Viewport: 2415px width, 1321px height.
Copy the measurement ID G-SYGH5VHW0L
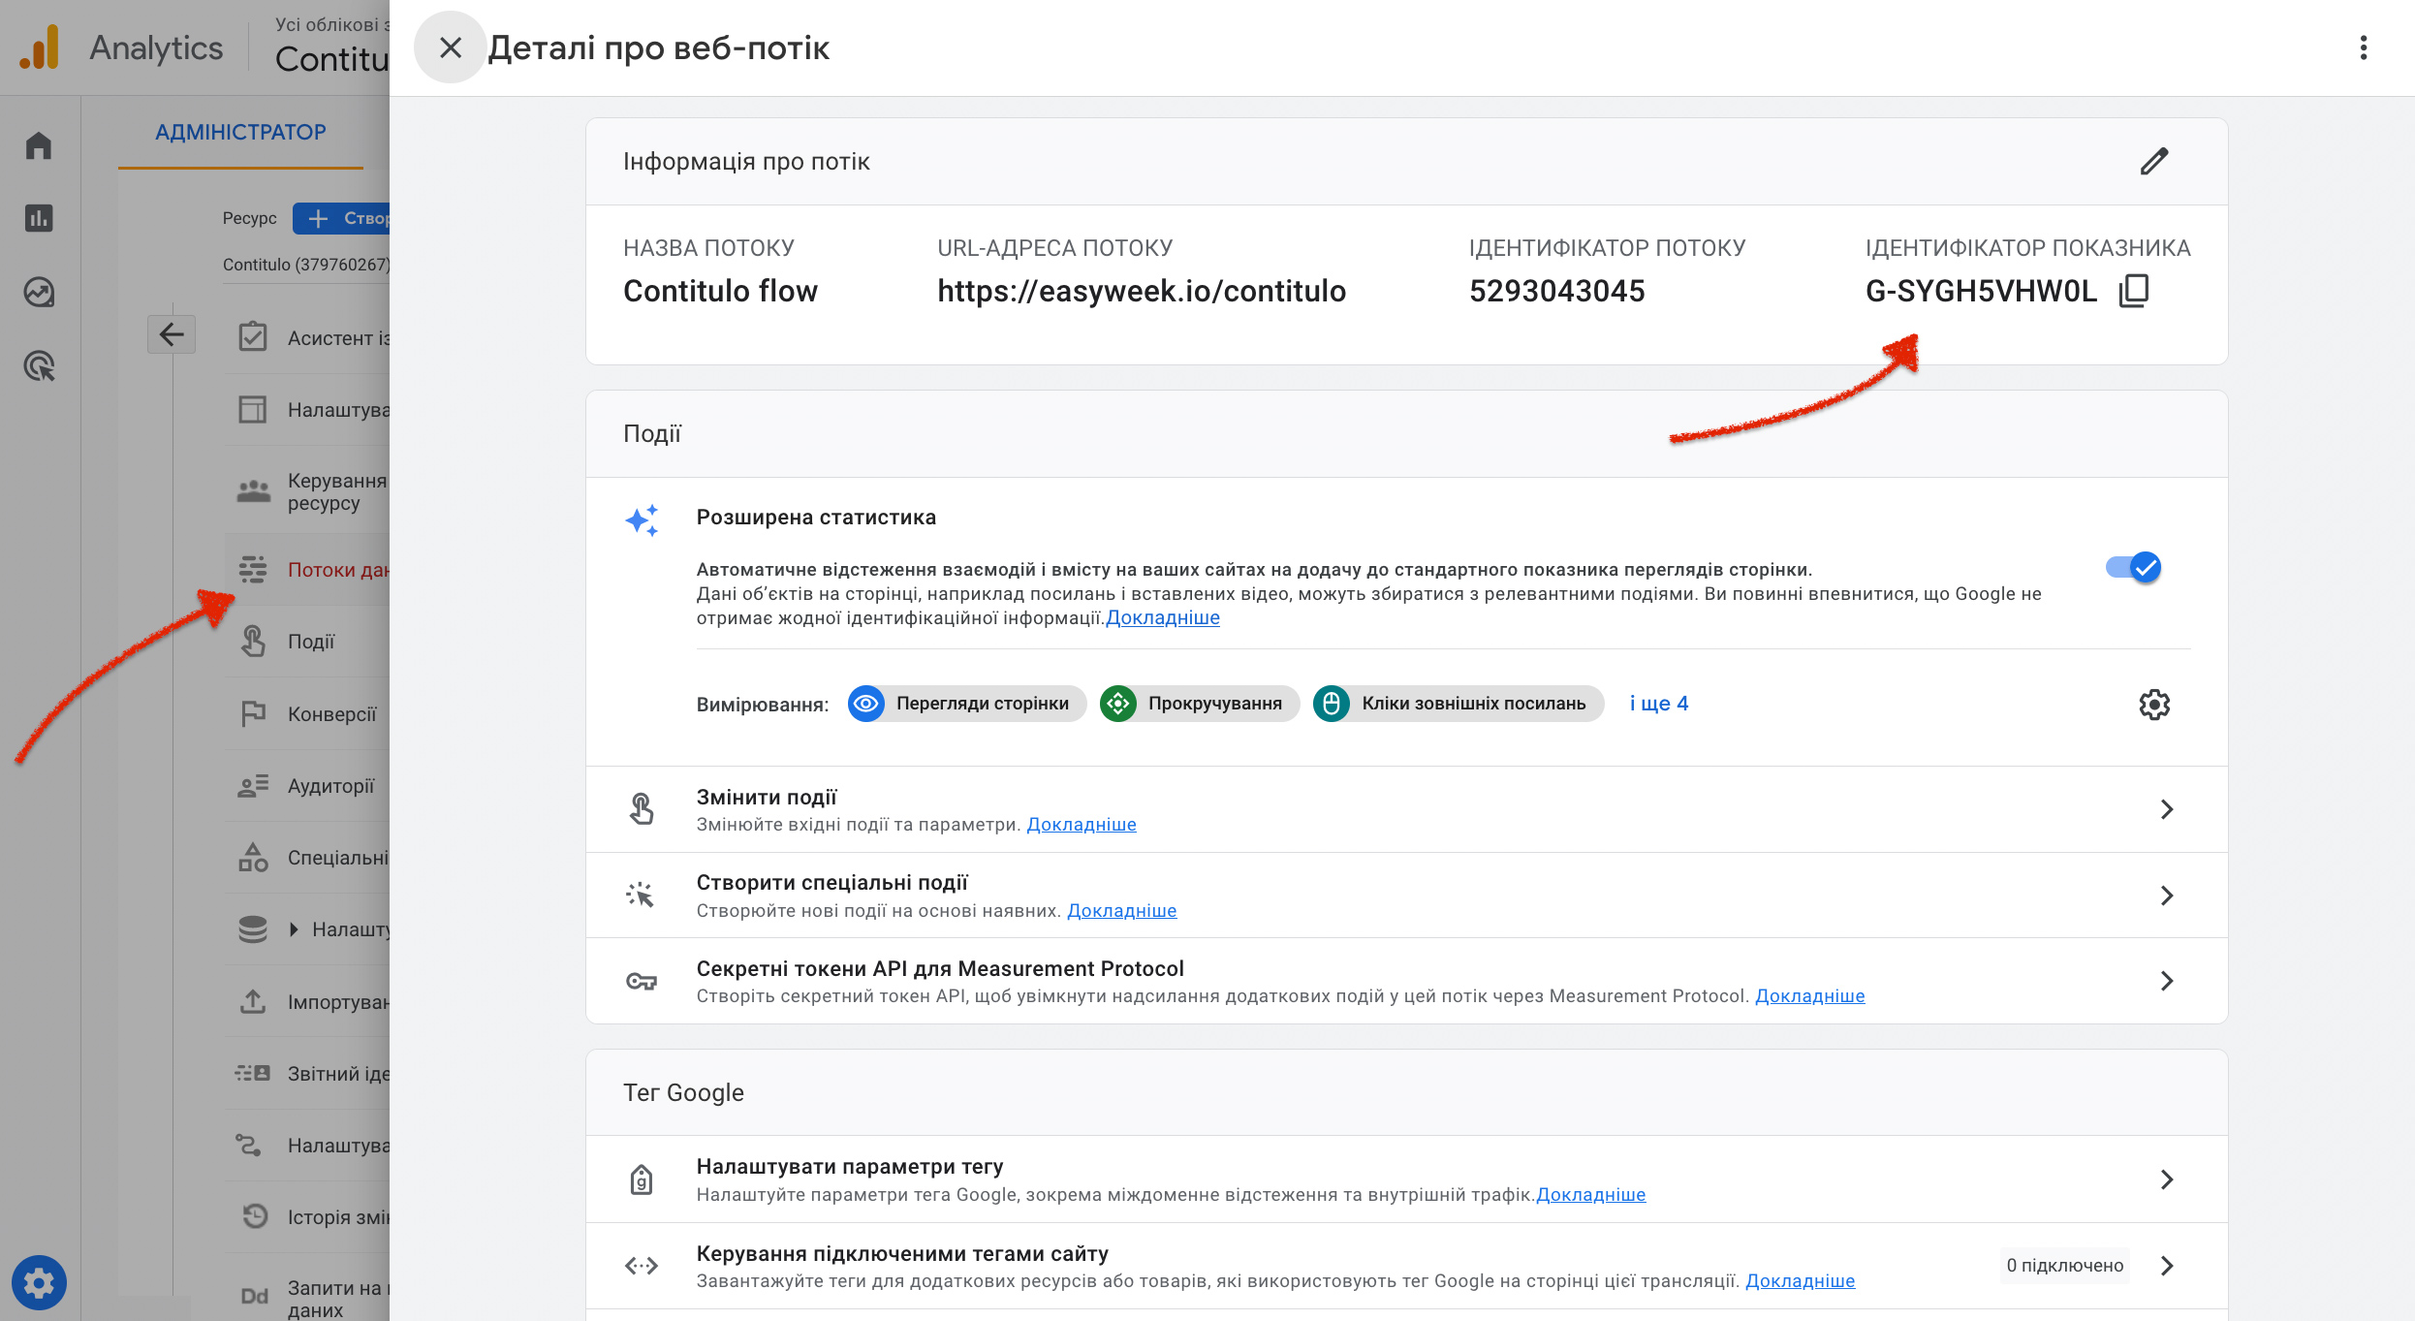pos(2135,290)
